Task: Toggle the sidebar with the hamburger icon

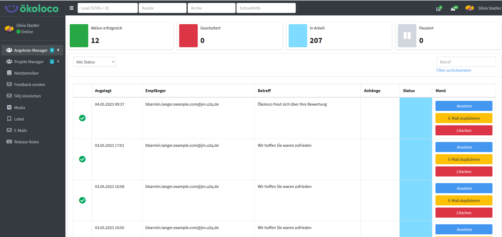Action: [72, 8]
